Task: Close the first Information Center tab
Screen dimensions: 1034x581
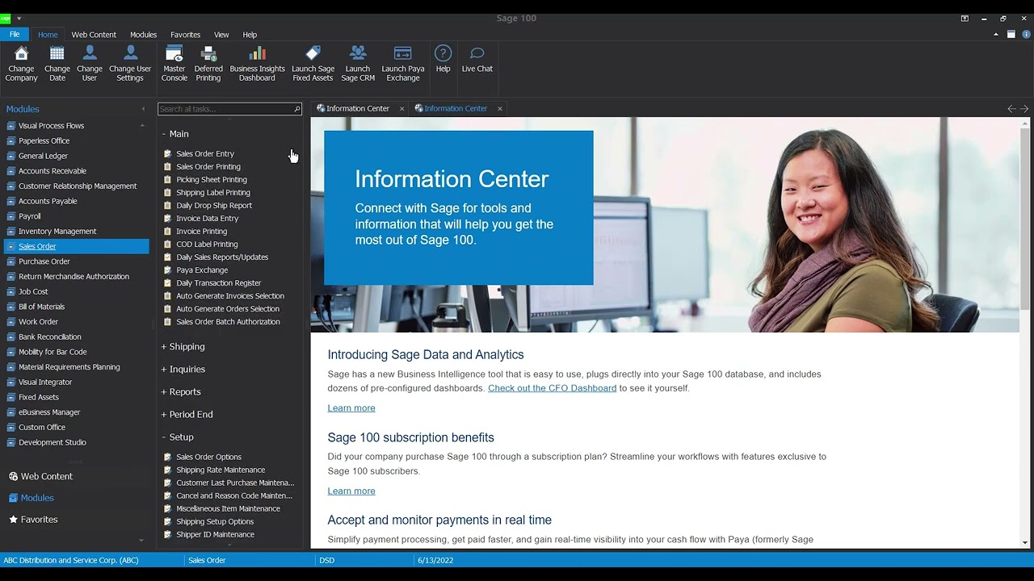Action: [x=401, y=109]
